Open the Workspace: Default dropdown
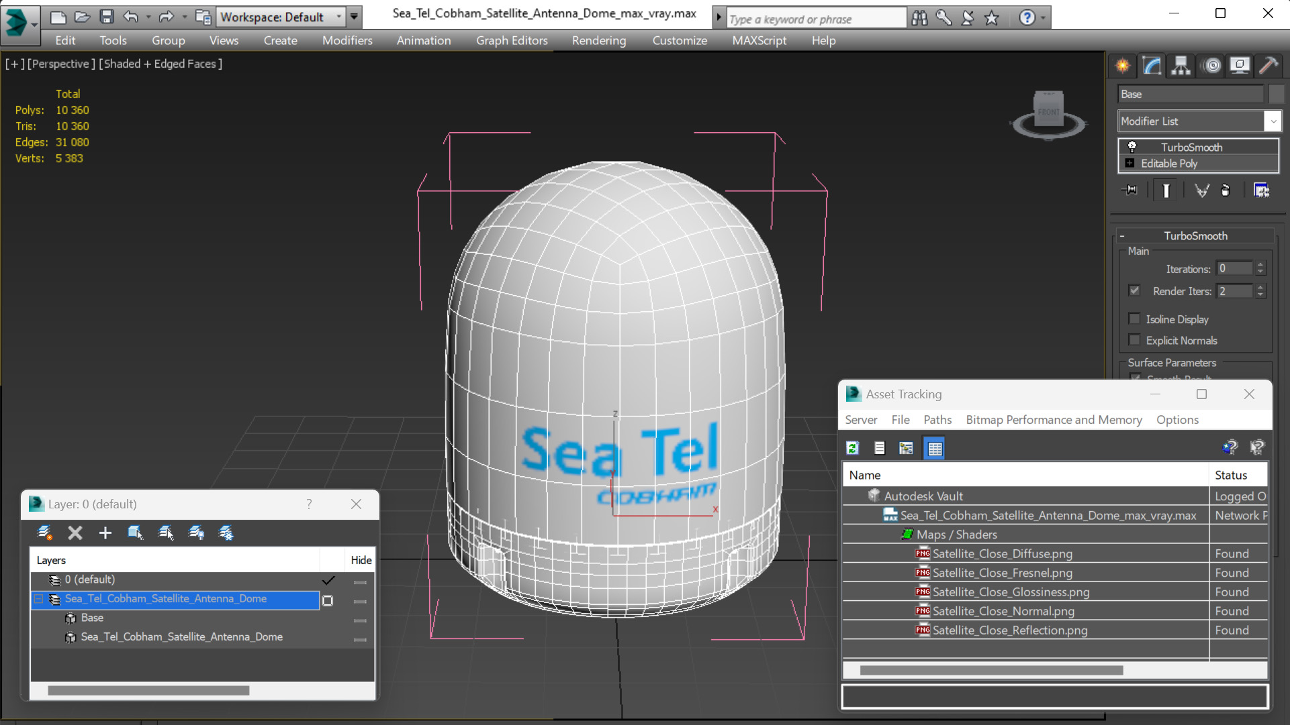The width and height of the screenshot is (1290, 725). coord(281,17)
